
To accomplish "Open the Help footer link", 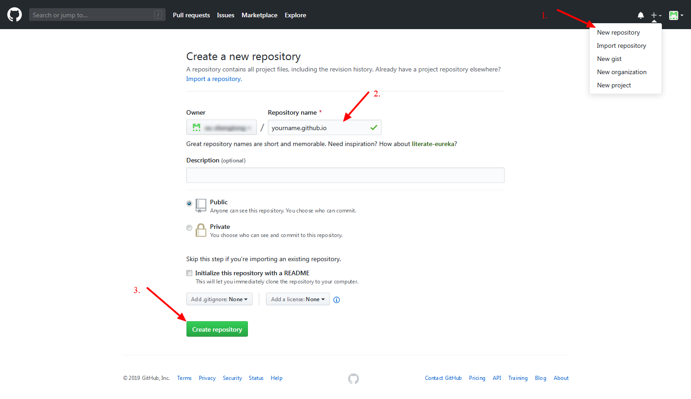I will (x=277, y=378).
